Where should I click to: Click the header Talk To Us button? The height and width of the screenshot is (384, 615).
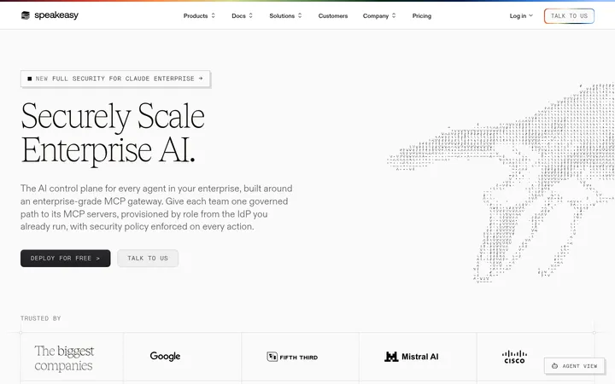tap(569, 16)
